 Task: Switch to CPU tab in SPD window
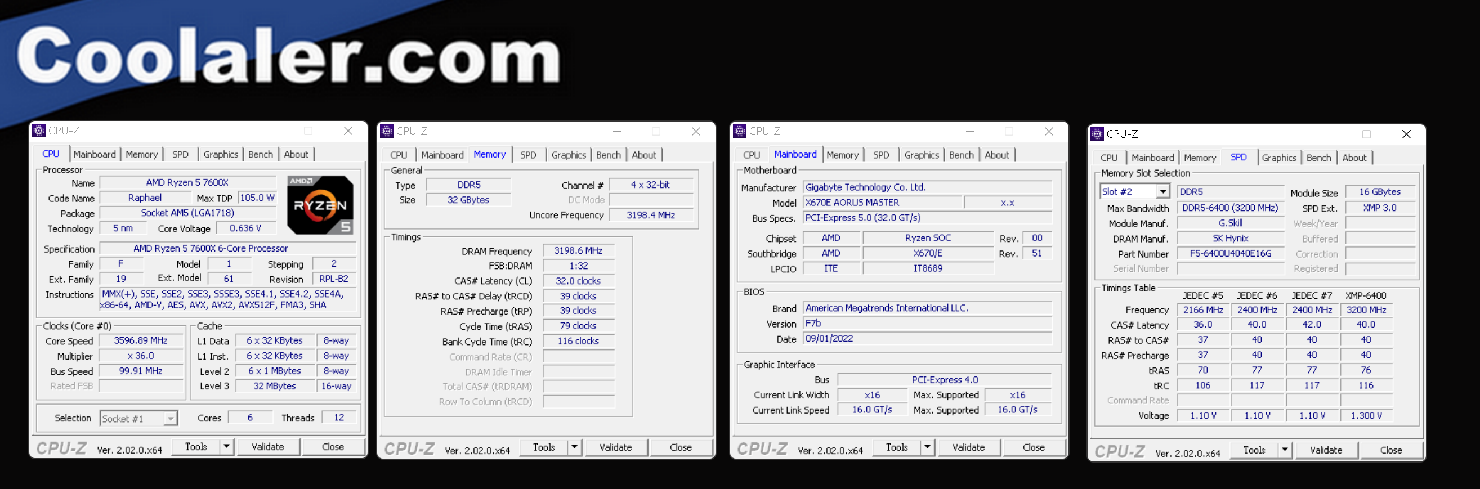coord(1109,158)
